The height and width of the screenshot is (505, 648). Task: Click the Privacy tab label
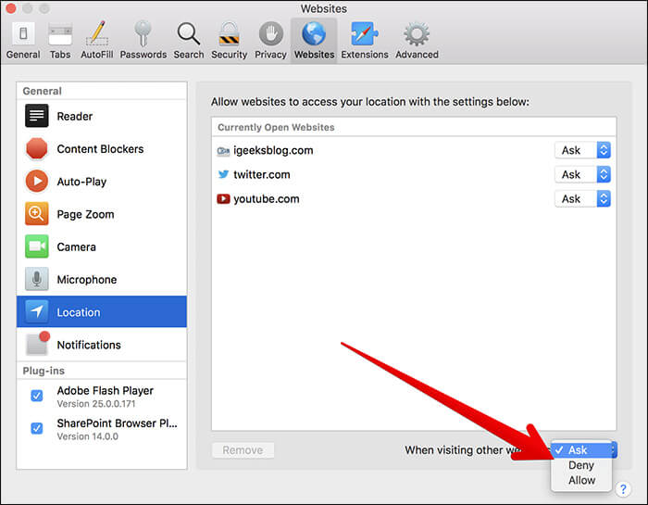pos(270,55)
